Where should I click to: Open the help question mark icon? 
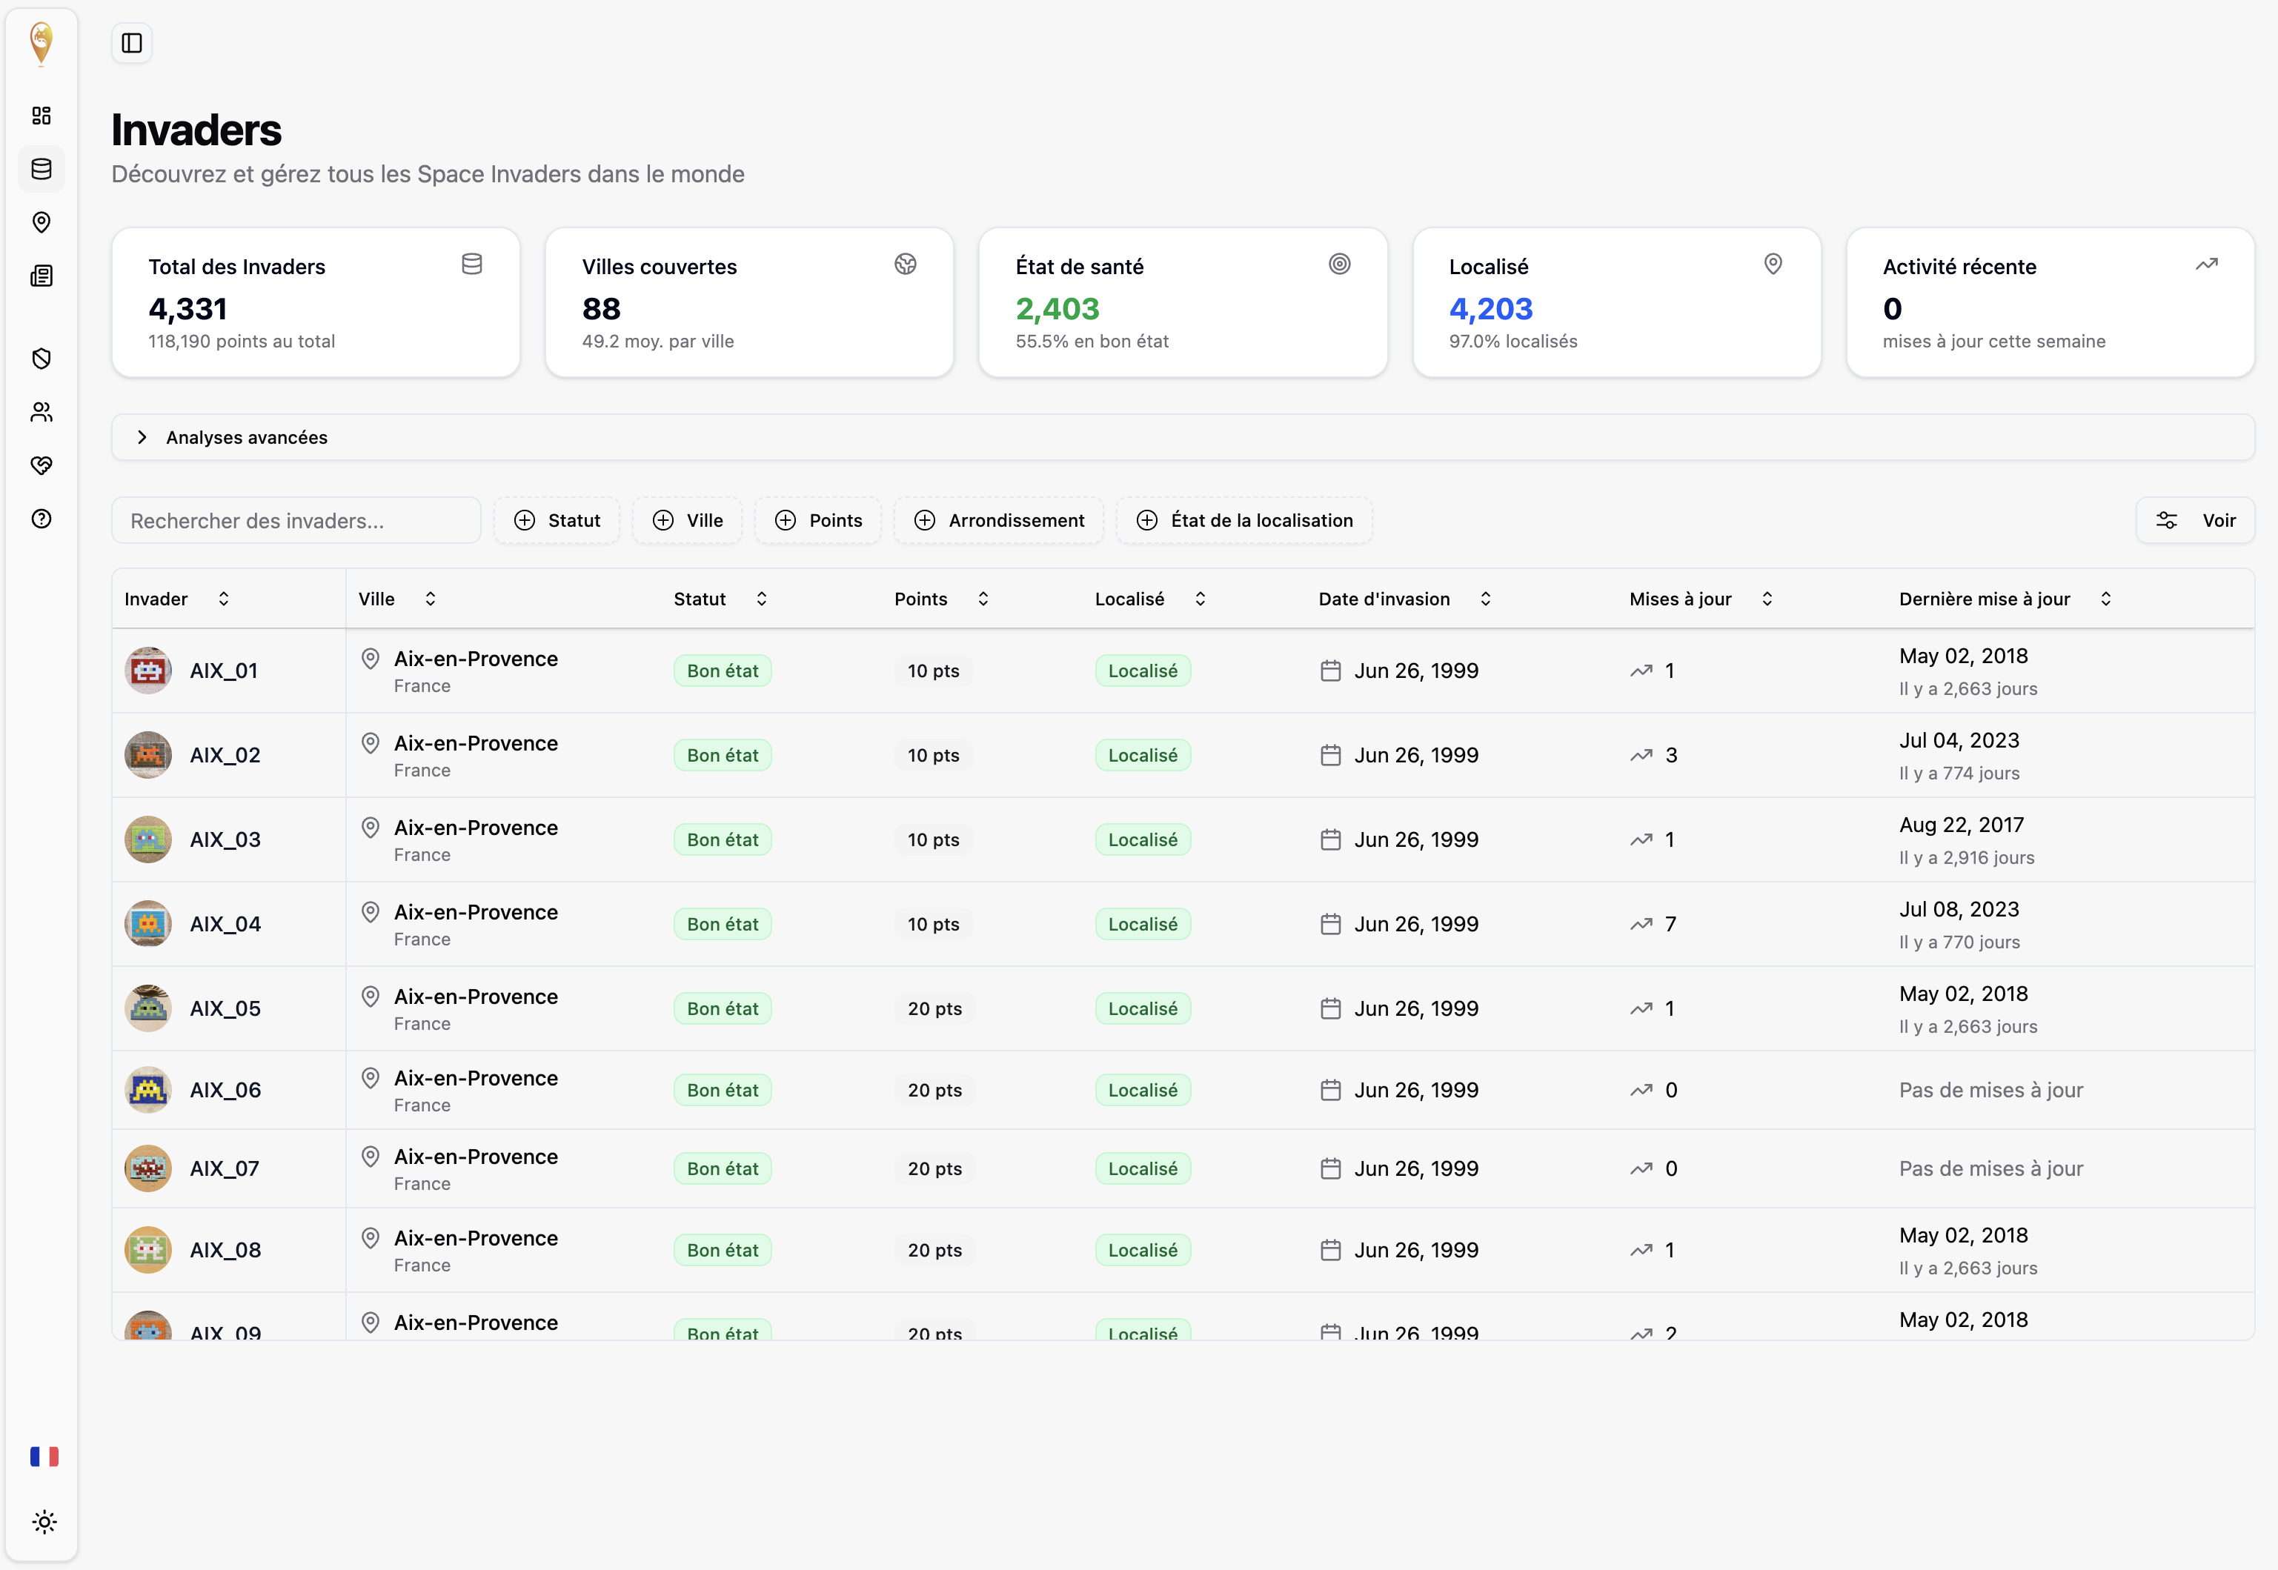pyautogui.click(x=41, y=519)
